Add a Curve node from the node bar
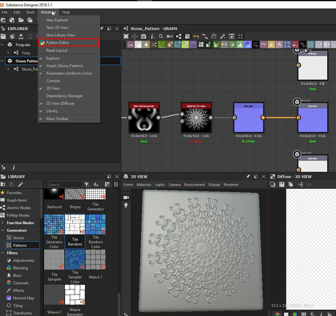This screenshot has width=336, height=316. 161,45
